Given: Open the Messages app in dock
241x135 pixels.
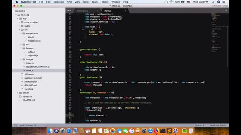Looking at the screenshot, I should coord(119,131).
